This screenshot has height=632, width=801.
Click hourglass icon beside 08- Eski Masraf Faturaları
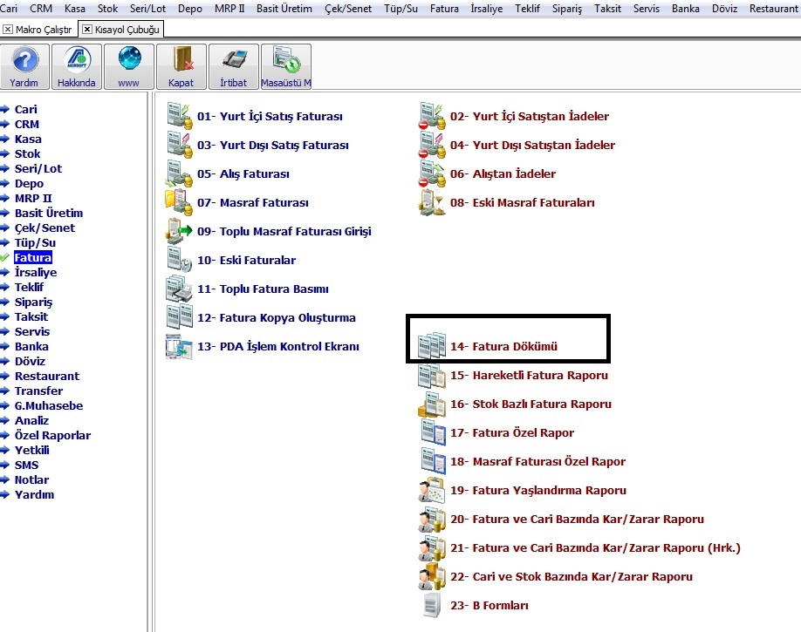pos(432,202)
